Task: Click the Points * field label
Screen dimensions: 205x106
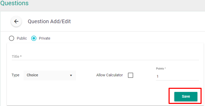Action: tap(161, 68)
